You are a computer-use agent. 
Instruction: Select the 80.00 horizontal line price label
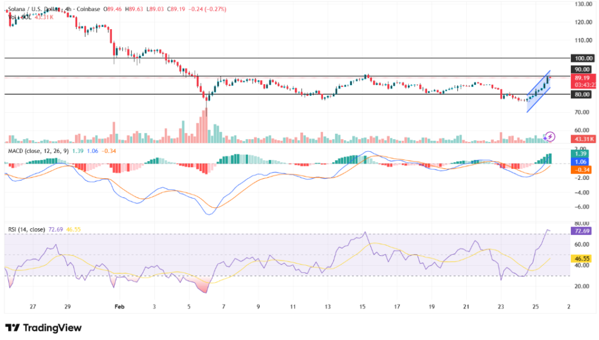pos(582,94)
